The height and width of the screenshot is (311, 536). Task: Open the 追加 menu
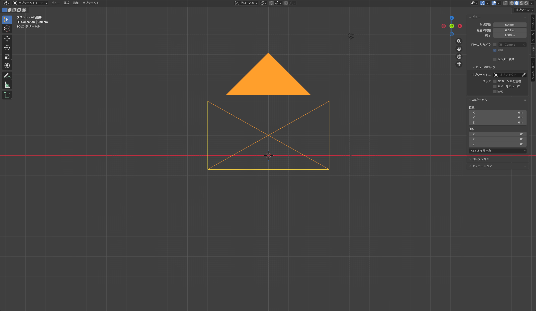coord(76,3)
